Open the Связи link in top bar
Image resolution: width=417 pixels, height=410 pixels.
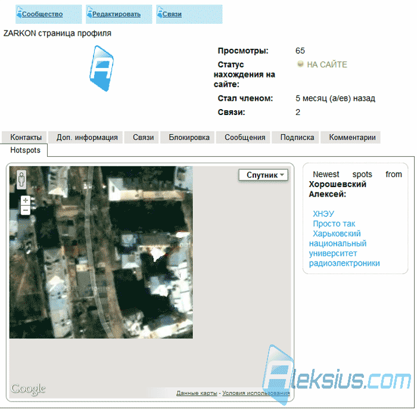coord(172,14)
